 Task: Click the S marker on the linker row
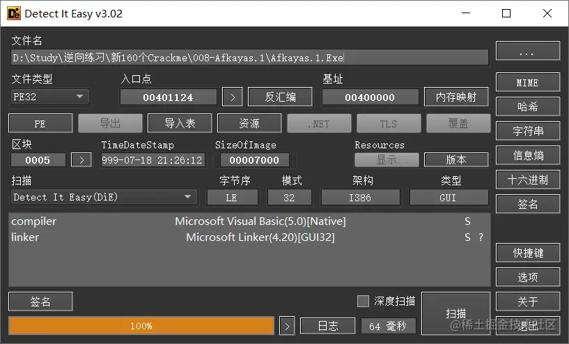(x=467, y=237)
